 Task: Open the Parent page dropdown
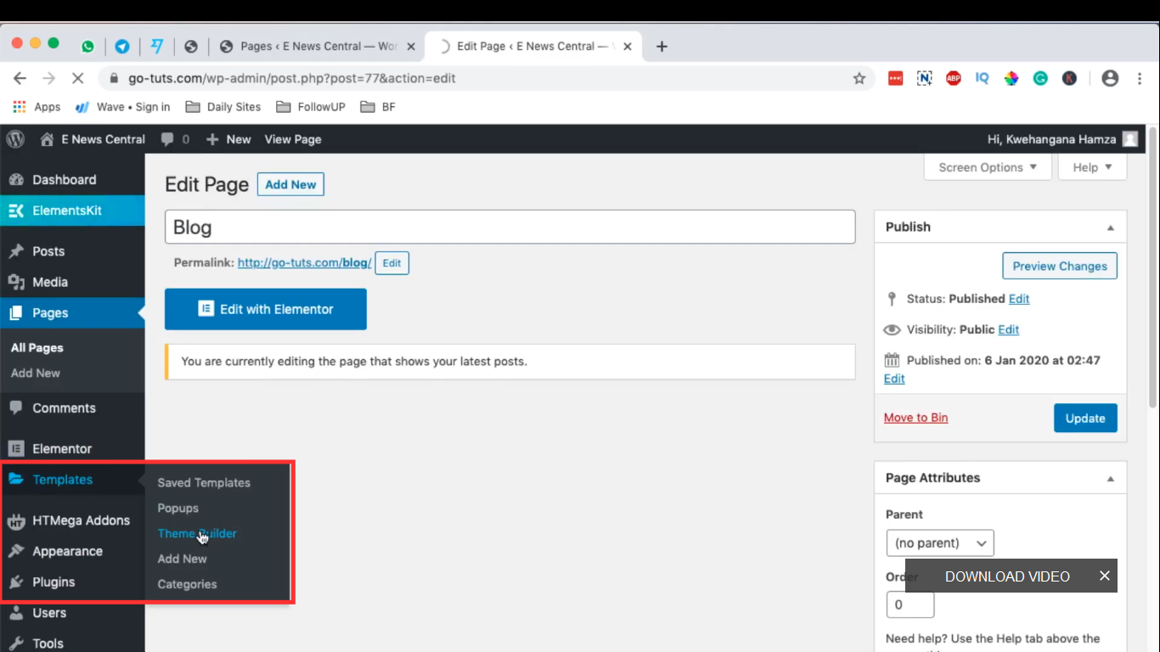point(939,543)
